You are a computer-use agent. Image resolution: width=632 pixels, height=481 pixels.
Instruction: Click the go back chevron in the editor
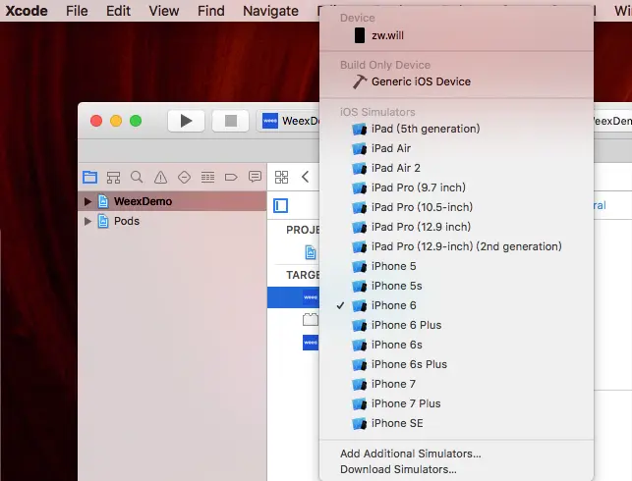pos(305,177)
